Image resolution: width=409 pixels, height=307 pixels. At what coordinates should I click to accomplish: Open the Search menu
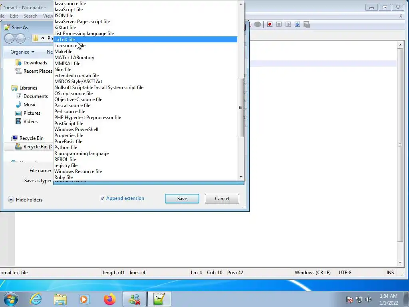(x=30, y=16)
